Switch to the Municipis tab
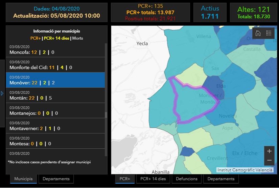Viewport: 279px width, 188px height. coord(23,179)
